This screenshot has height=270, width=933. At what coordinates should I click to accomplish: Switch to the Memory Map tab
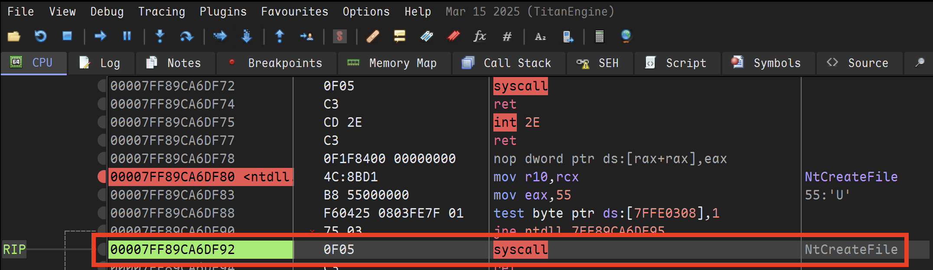[394, 63]
